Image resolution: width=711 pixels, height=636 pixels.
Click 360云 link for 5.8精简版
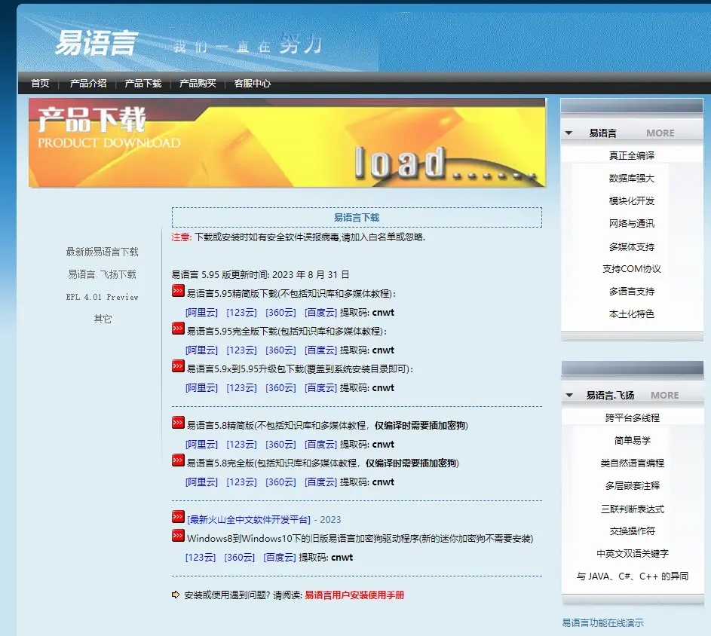pyautogui.click(x=280, y=445)
